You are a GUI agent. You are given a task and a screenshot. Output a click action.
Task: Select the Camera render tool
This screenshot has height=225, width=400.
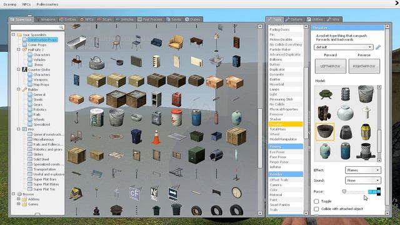(x=285, y=185)
